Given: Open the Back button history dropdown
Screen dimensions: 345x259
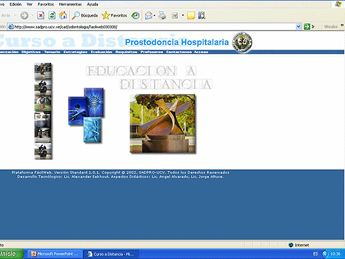Looking at the screenshot, I should point(15,15).
